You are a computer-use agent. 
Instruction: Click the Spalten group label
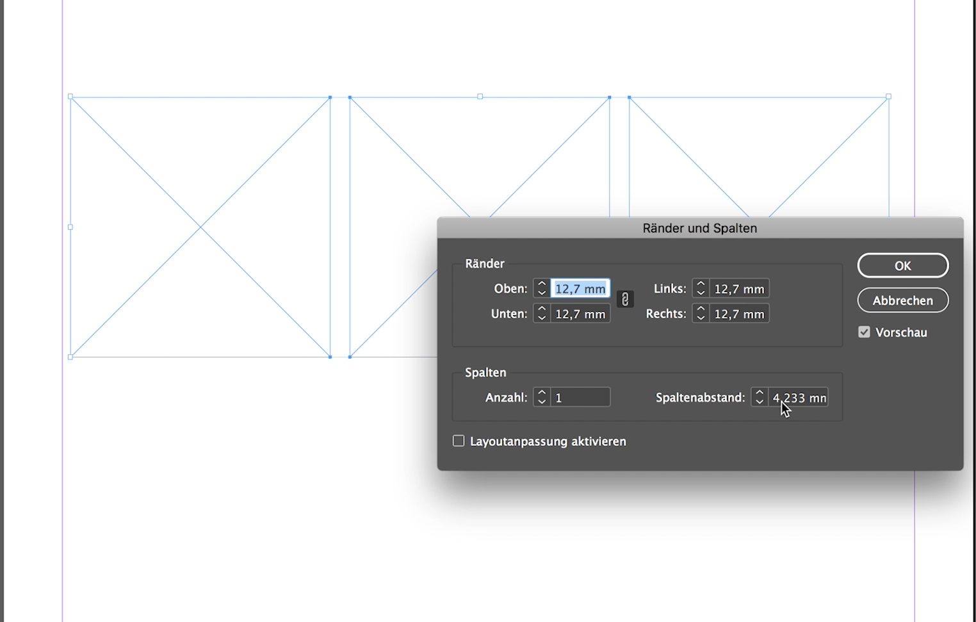pos(485,372)
